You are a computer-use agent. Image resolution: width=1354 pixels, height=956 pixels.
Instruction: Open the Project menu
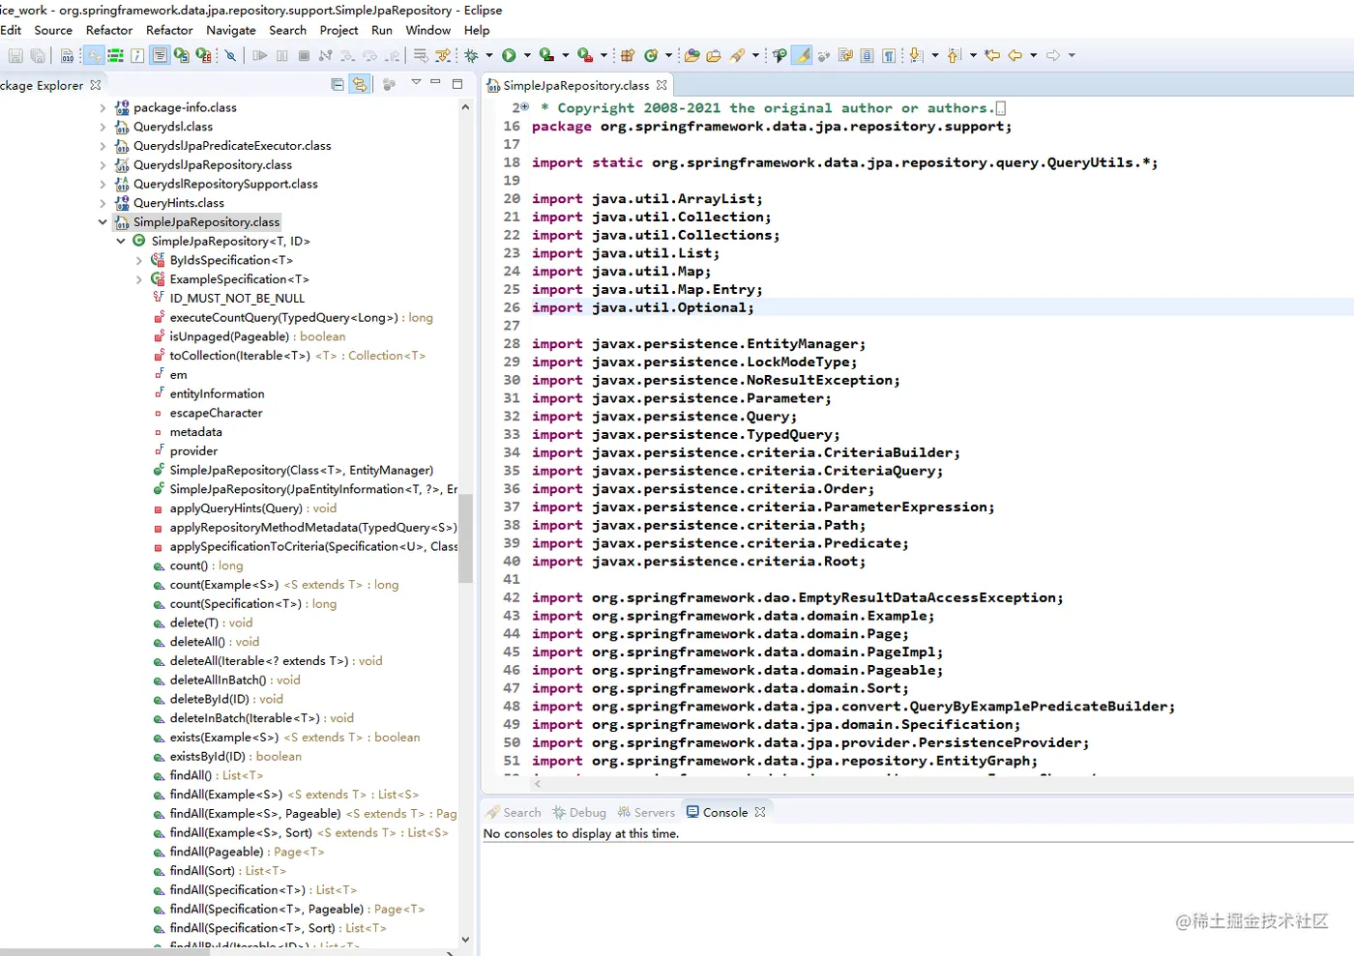tap(338, 30)
